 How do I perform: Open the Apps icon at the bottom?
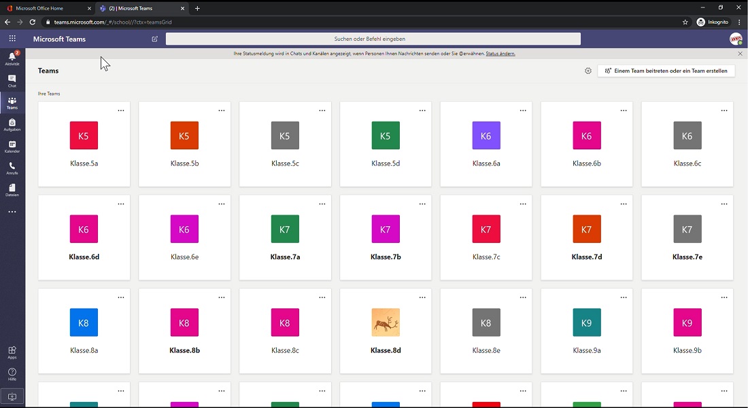[x=12, y=350]
